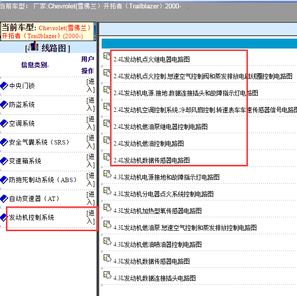Click the 用户操作 column heading
The width and height of the screenshot is (297, 296).
click(x=88, y=65)
